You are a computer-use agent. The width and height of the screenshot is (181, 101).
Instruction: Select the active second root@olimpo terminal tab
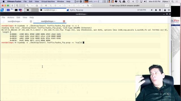click(x=48, y=21)
